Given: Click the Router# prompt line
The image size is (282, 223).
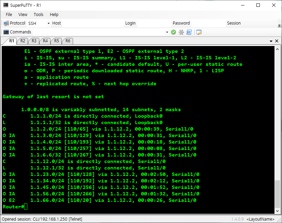Looking at the screenshot, I should (x=15, y=207).
